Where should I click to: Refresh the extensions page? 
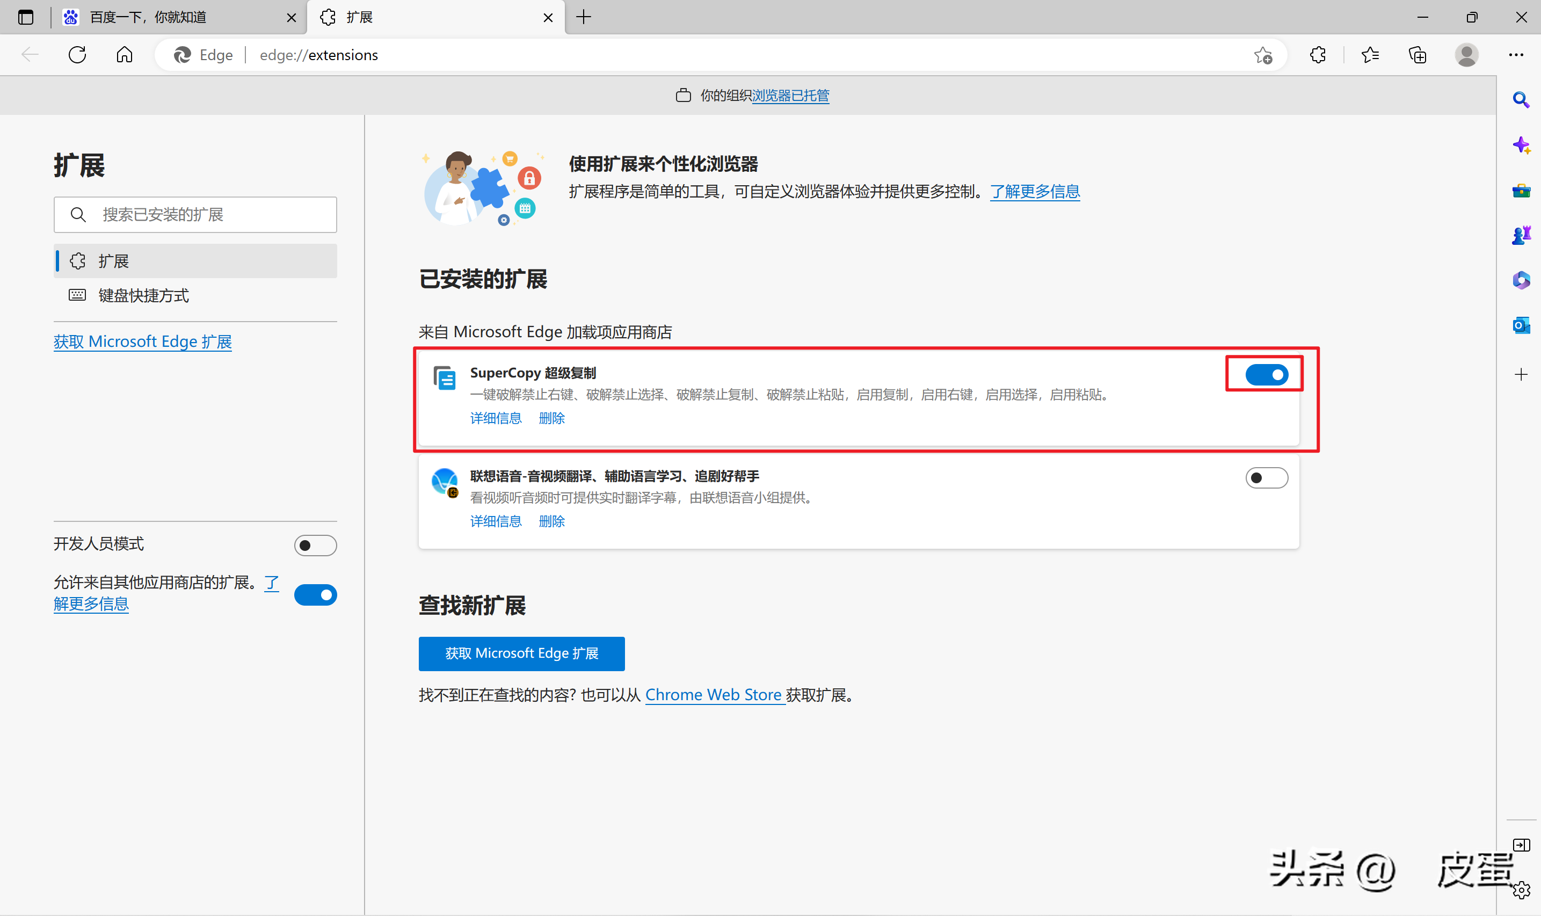click(x=77, y=55)
